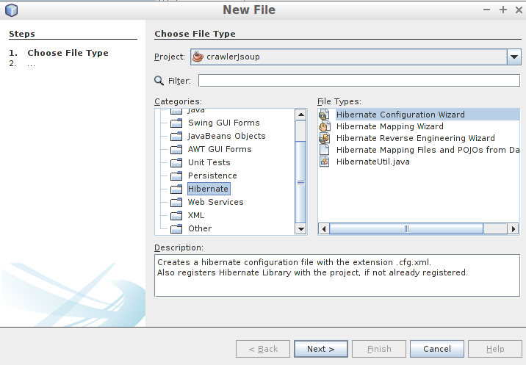
Task: Select Swing GUI Forms category
Action: [224, 123]
